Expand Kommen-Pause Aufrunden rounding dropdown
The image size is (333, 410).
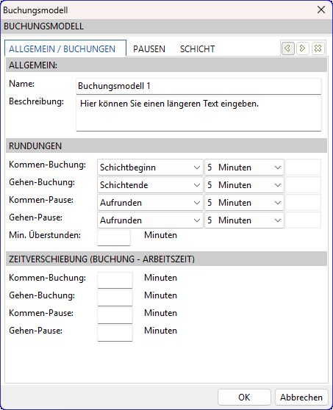[150, 203]
